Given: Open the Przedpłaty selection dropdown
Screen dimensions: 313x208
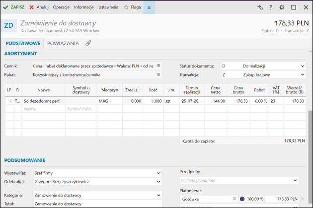Looking at the screenshot, I should 295,180.
